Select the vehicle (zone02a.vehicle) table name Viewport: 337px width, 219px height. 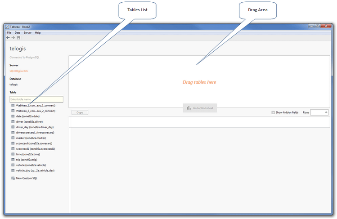tap(31, 165)
